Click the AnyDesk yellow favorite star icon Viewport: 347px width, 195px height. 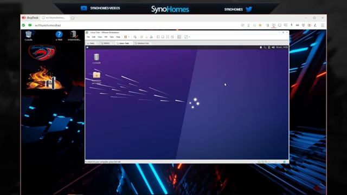[x=260, y=25]
